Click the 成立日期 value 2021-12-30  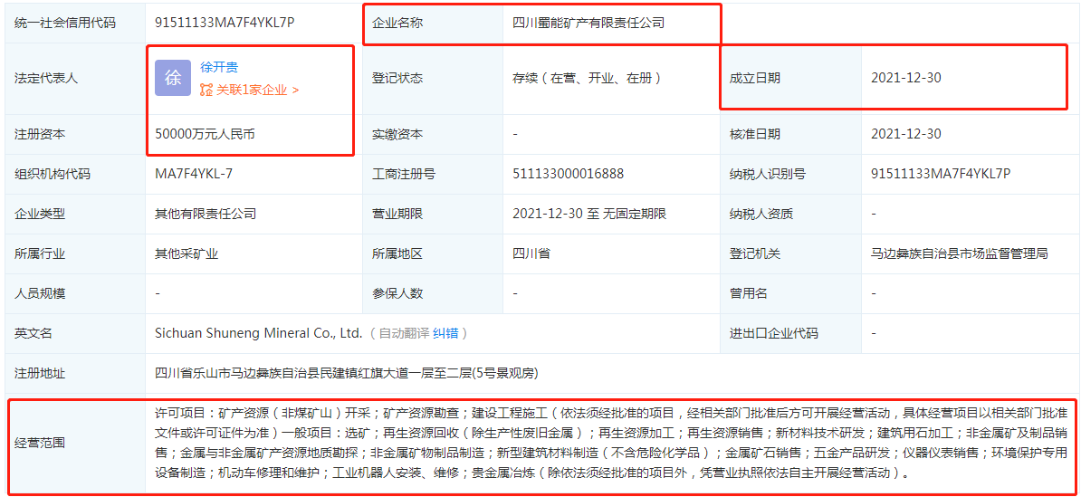906,78
